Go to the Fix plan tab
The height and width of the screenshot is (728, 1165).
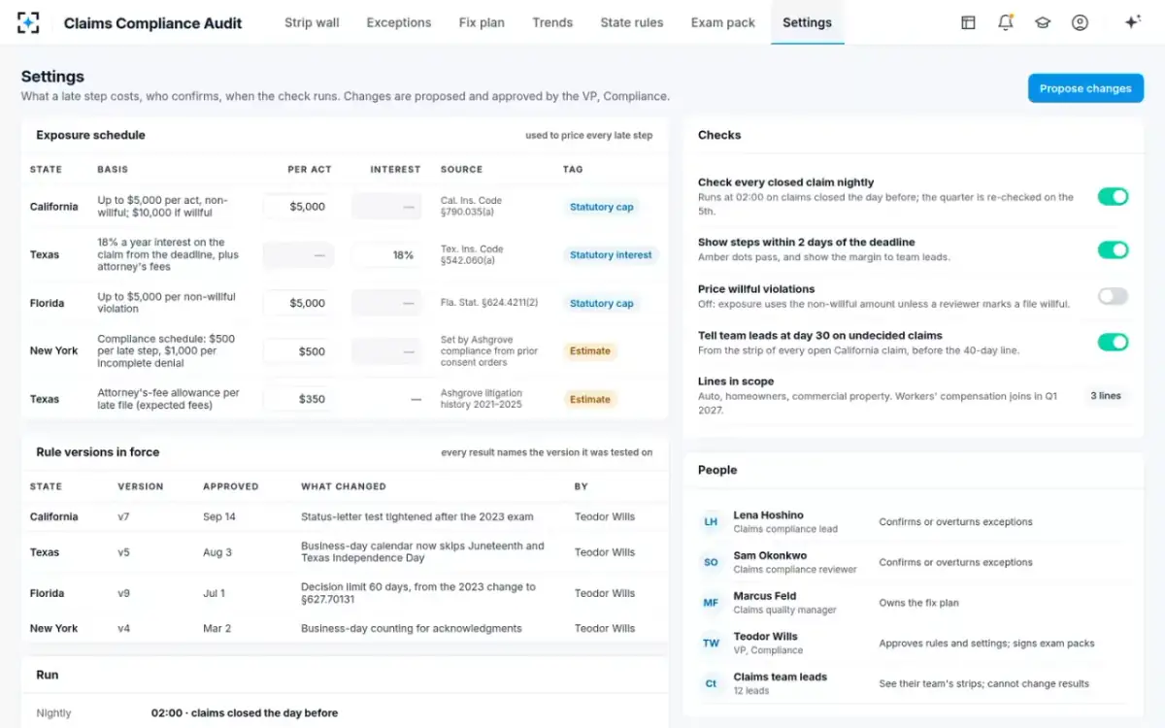click(482, 22)
